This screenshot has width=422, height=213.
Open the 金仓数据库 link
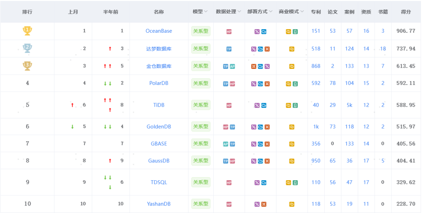click(159, 66)
